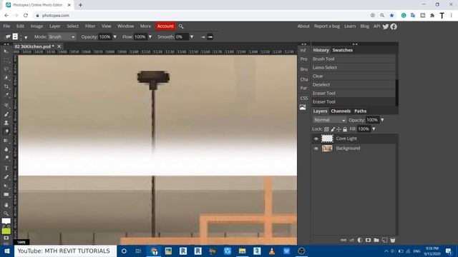Open Layer Effects icon at panel bottom
The height and width of the screenshot is (257, 458).
(351, 240)
